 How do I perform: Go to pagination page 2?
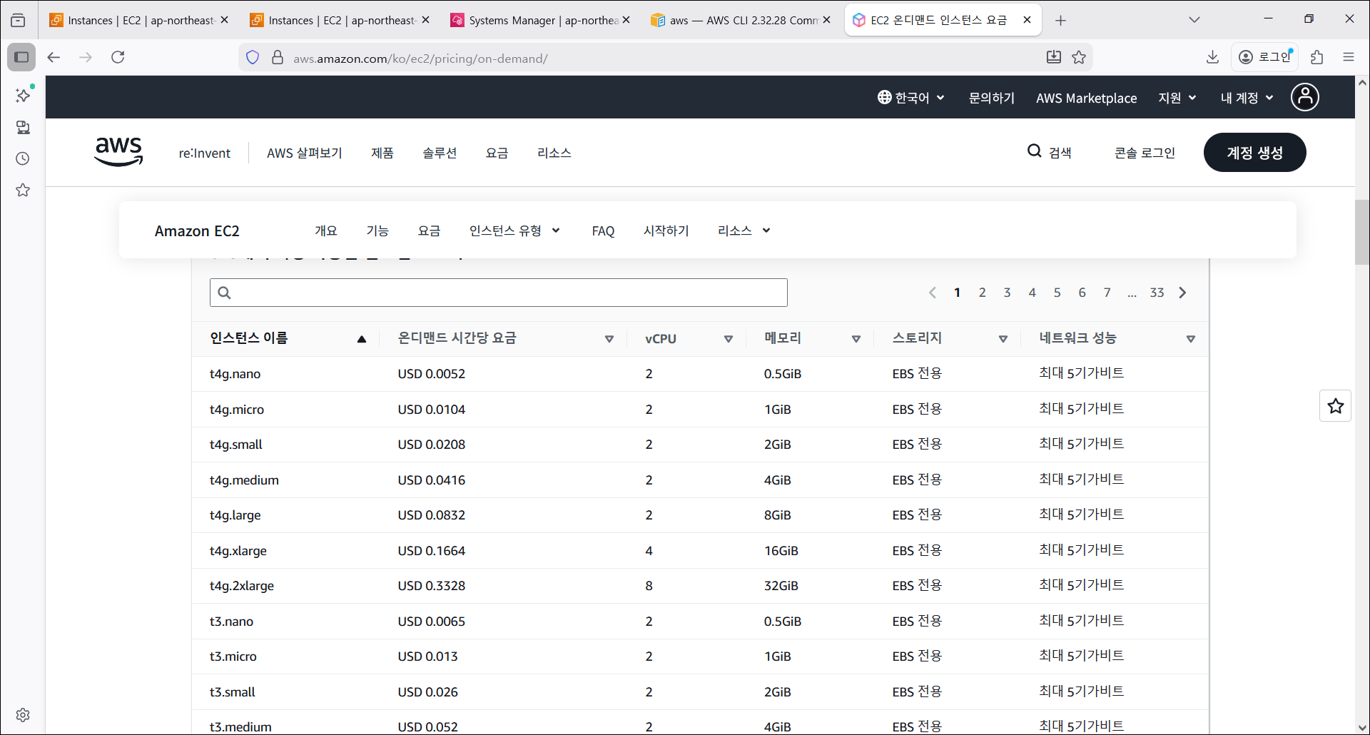[982, 293]
